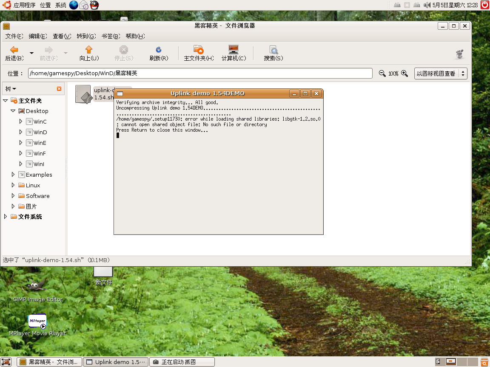This screenshot has height=367, width=490.
Task: Click the 100% zoom level label
Action: (393, 73)
